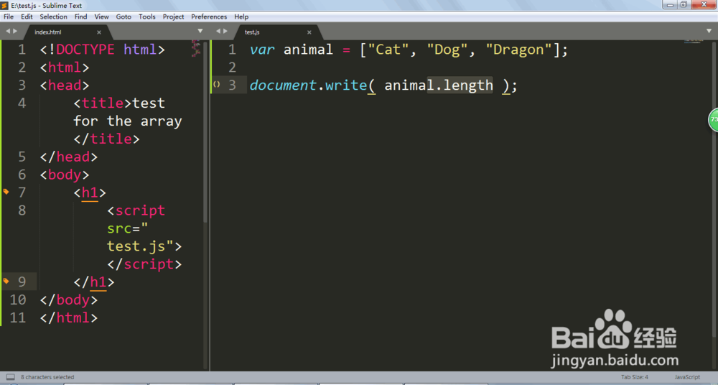Screen dimensions: 718x385
Task: Click the word "document" on line 3
Action: pyautogui.click(x=283, y=85)
